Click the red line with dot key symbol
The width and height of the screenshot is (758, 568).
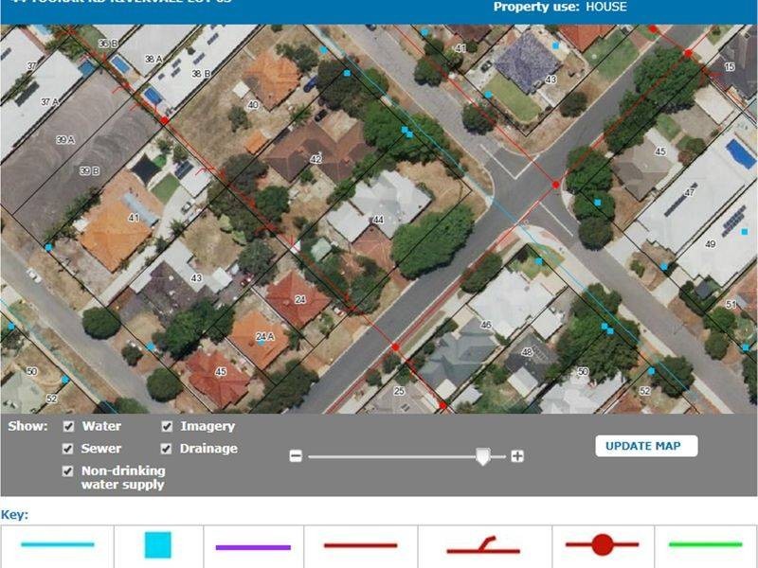click(603, 545)
